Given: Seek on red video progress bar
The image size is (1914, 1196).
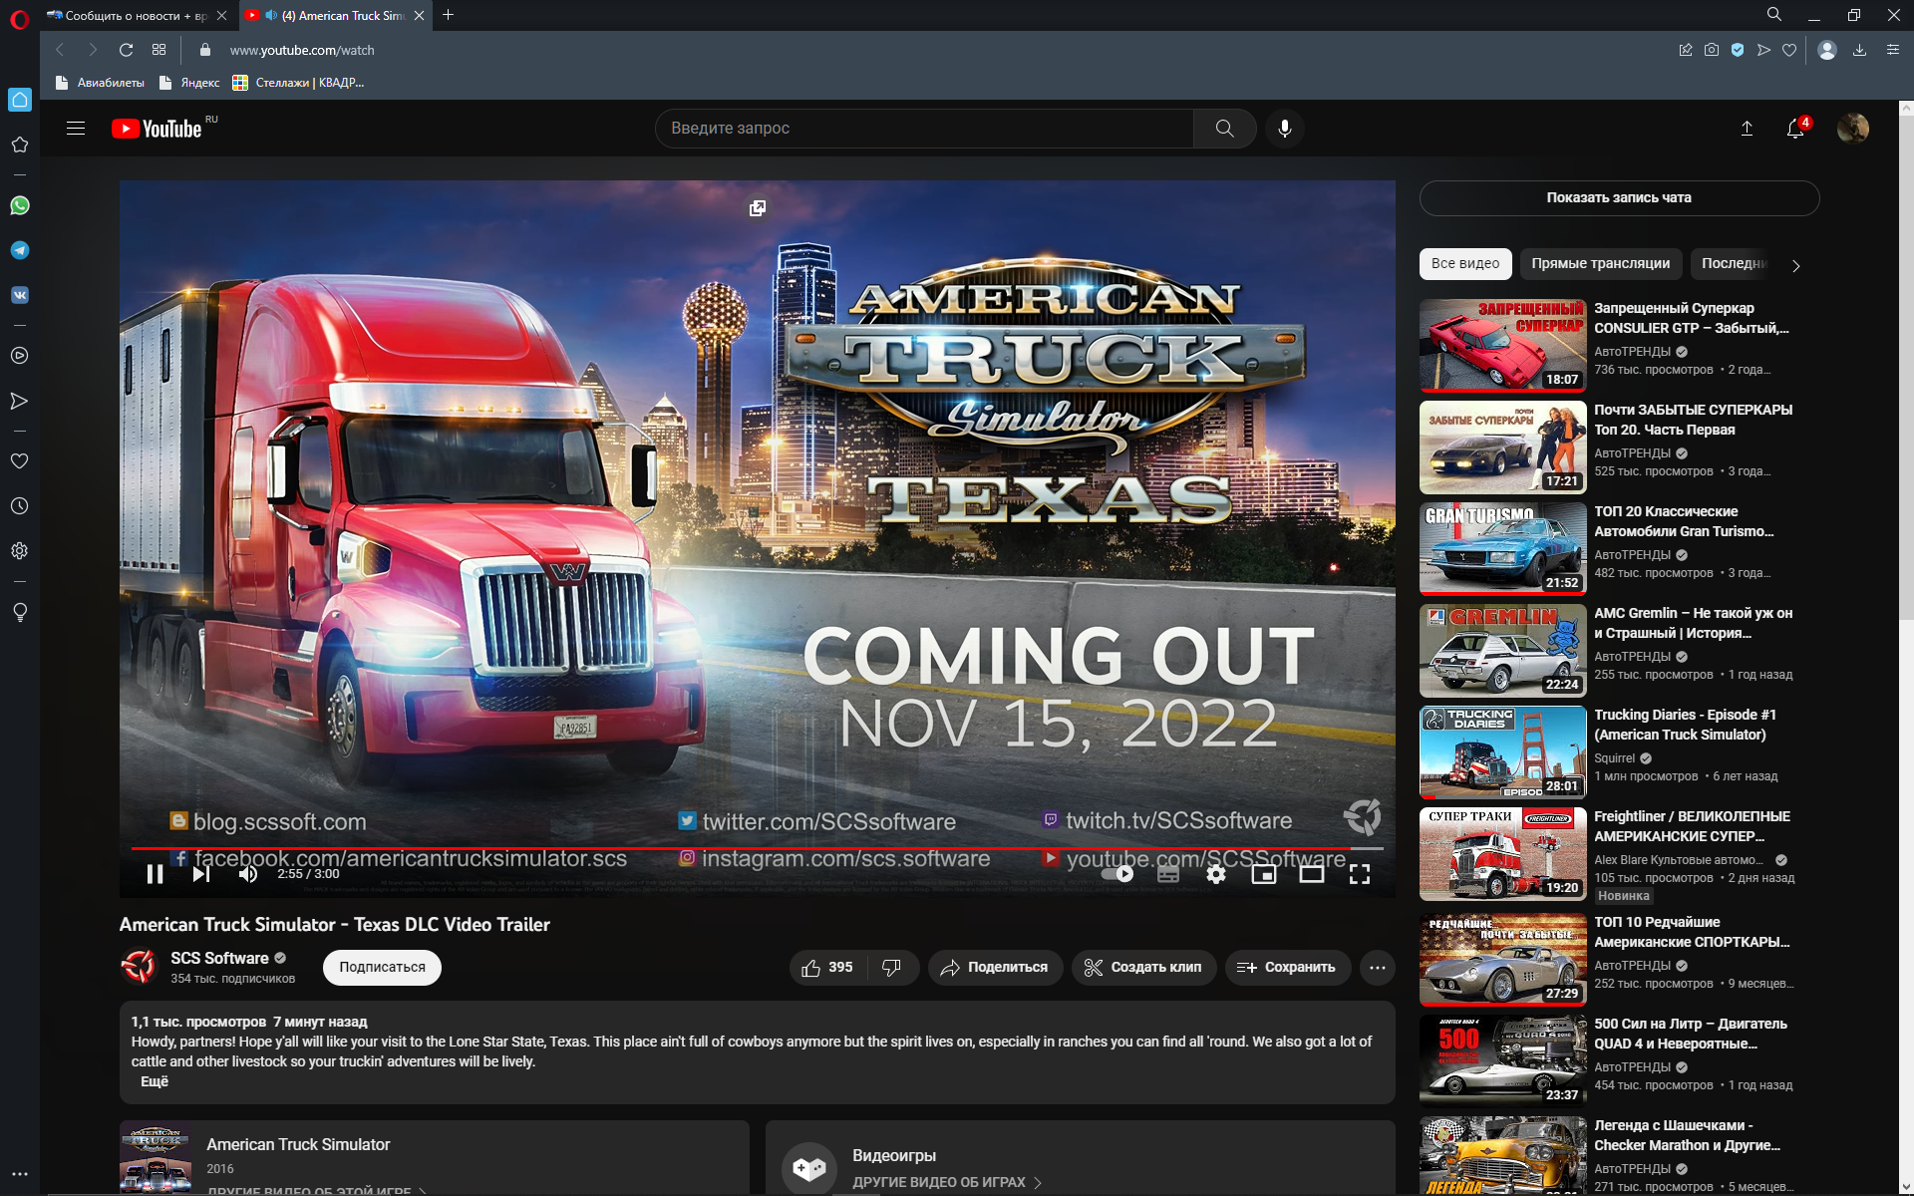Looking at the screenshot, I should click(x=758, y=848).
